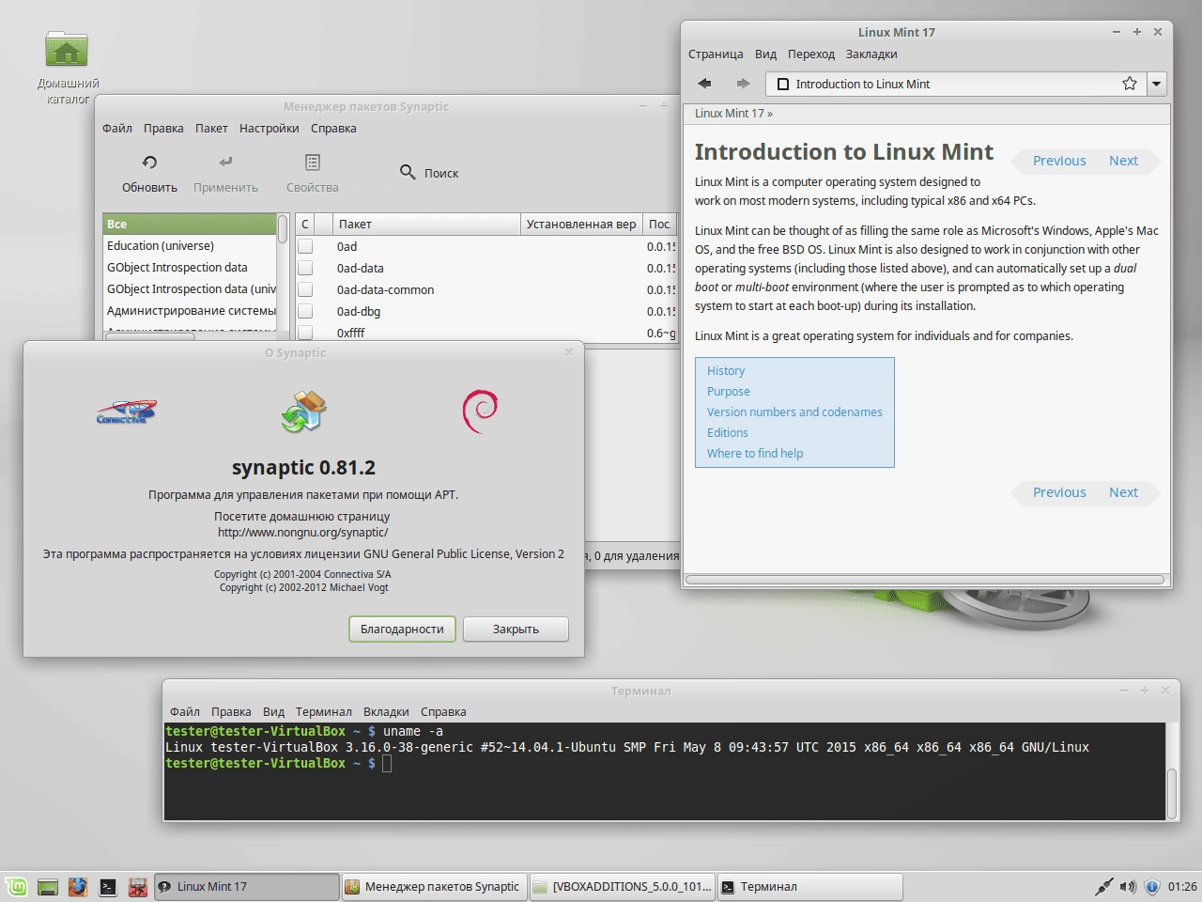Sort by the Пакет column header
Screen dimensions: 1202x902
coord(426,224)
